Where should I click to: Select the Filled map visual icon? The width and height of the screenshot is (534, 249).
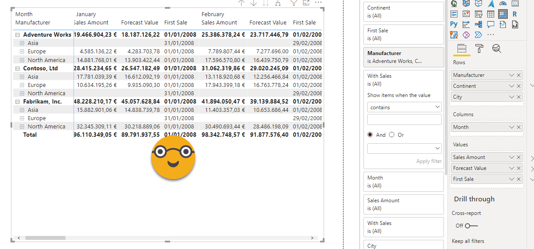point(466,3)
